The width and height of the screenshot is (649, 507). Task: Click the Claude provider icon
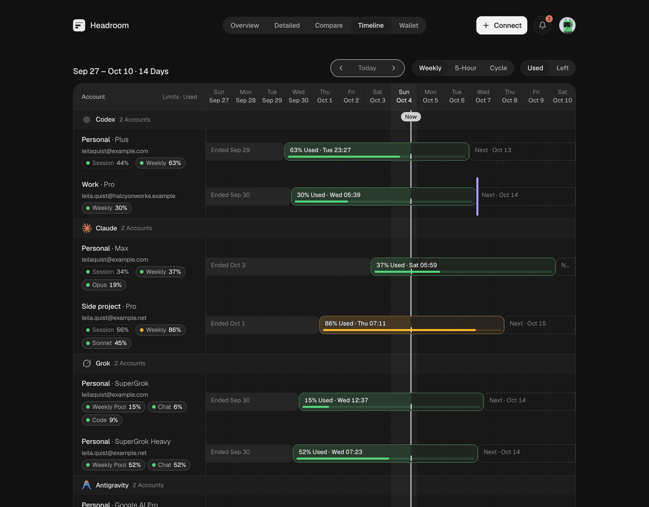87,228
